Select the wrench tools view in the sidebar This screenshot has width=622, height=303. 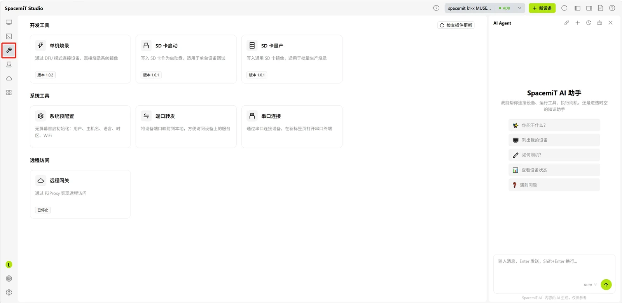click(9, 50)
